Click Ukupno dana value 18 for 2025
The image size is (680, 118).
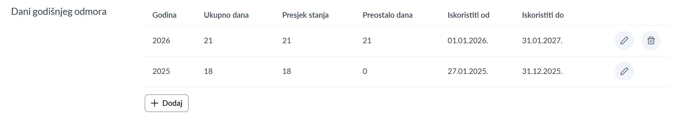[x=208, y=71]
